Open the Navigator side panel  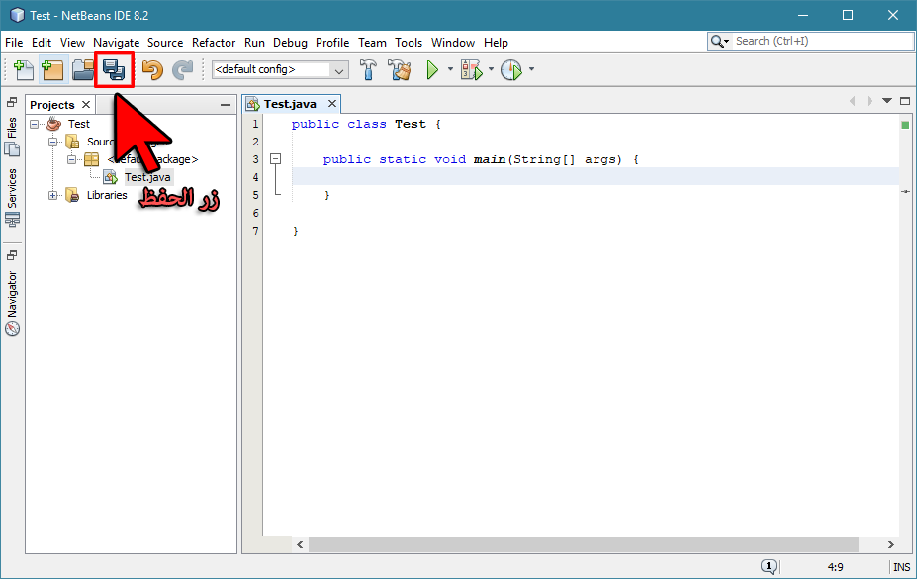[x=12, y=303]
